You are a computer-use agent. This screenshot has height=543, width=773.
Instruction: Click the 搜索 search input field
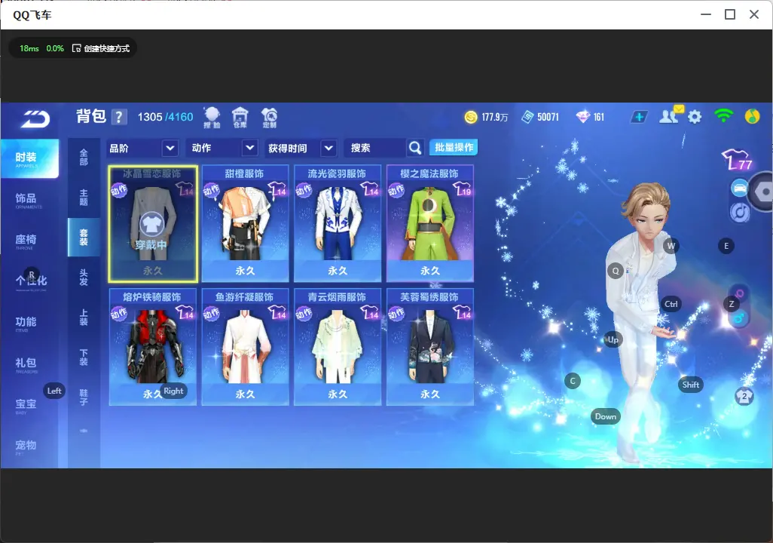point(376,148)
